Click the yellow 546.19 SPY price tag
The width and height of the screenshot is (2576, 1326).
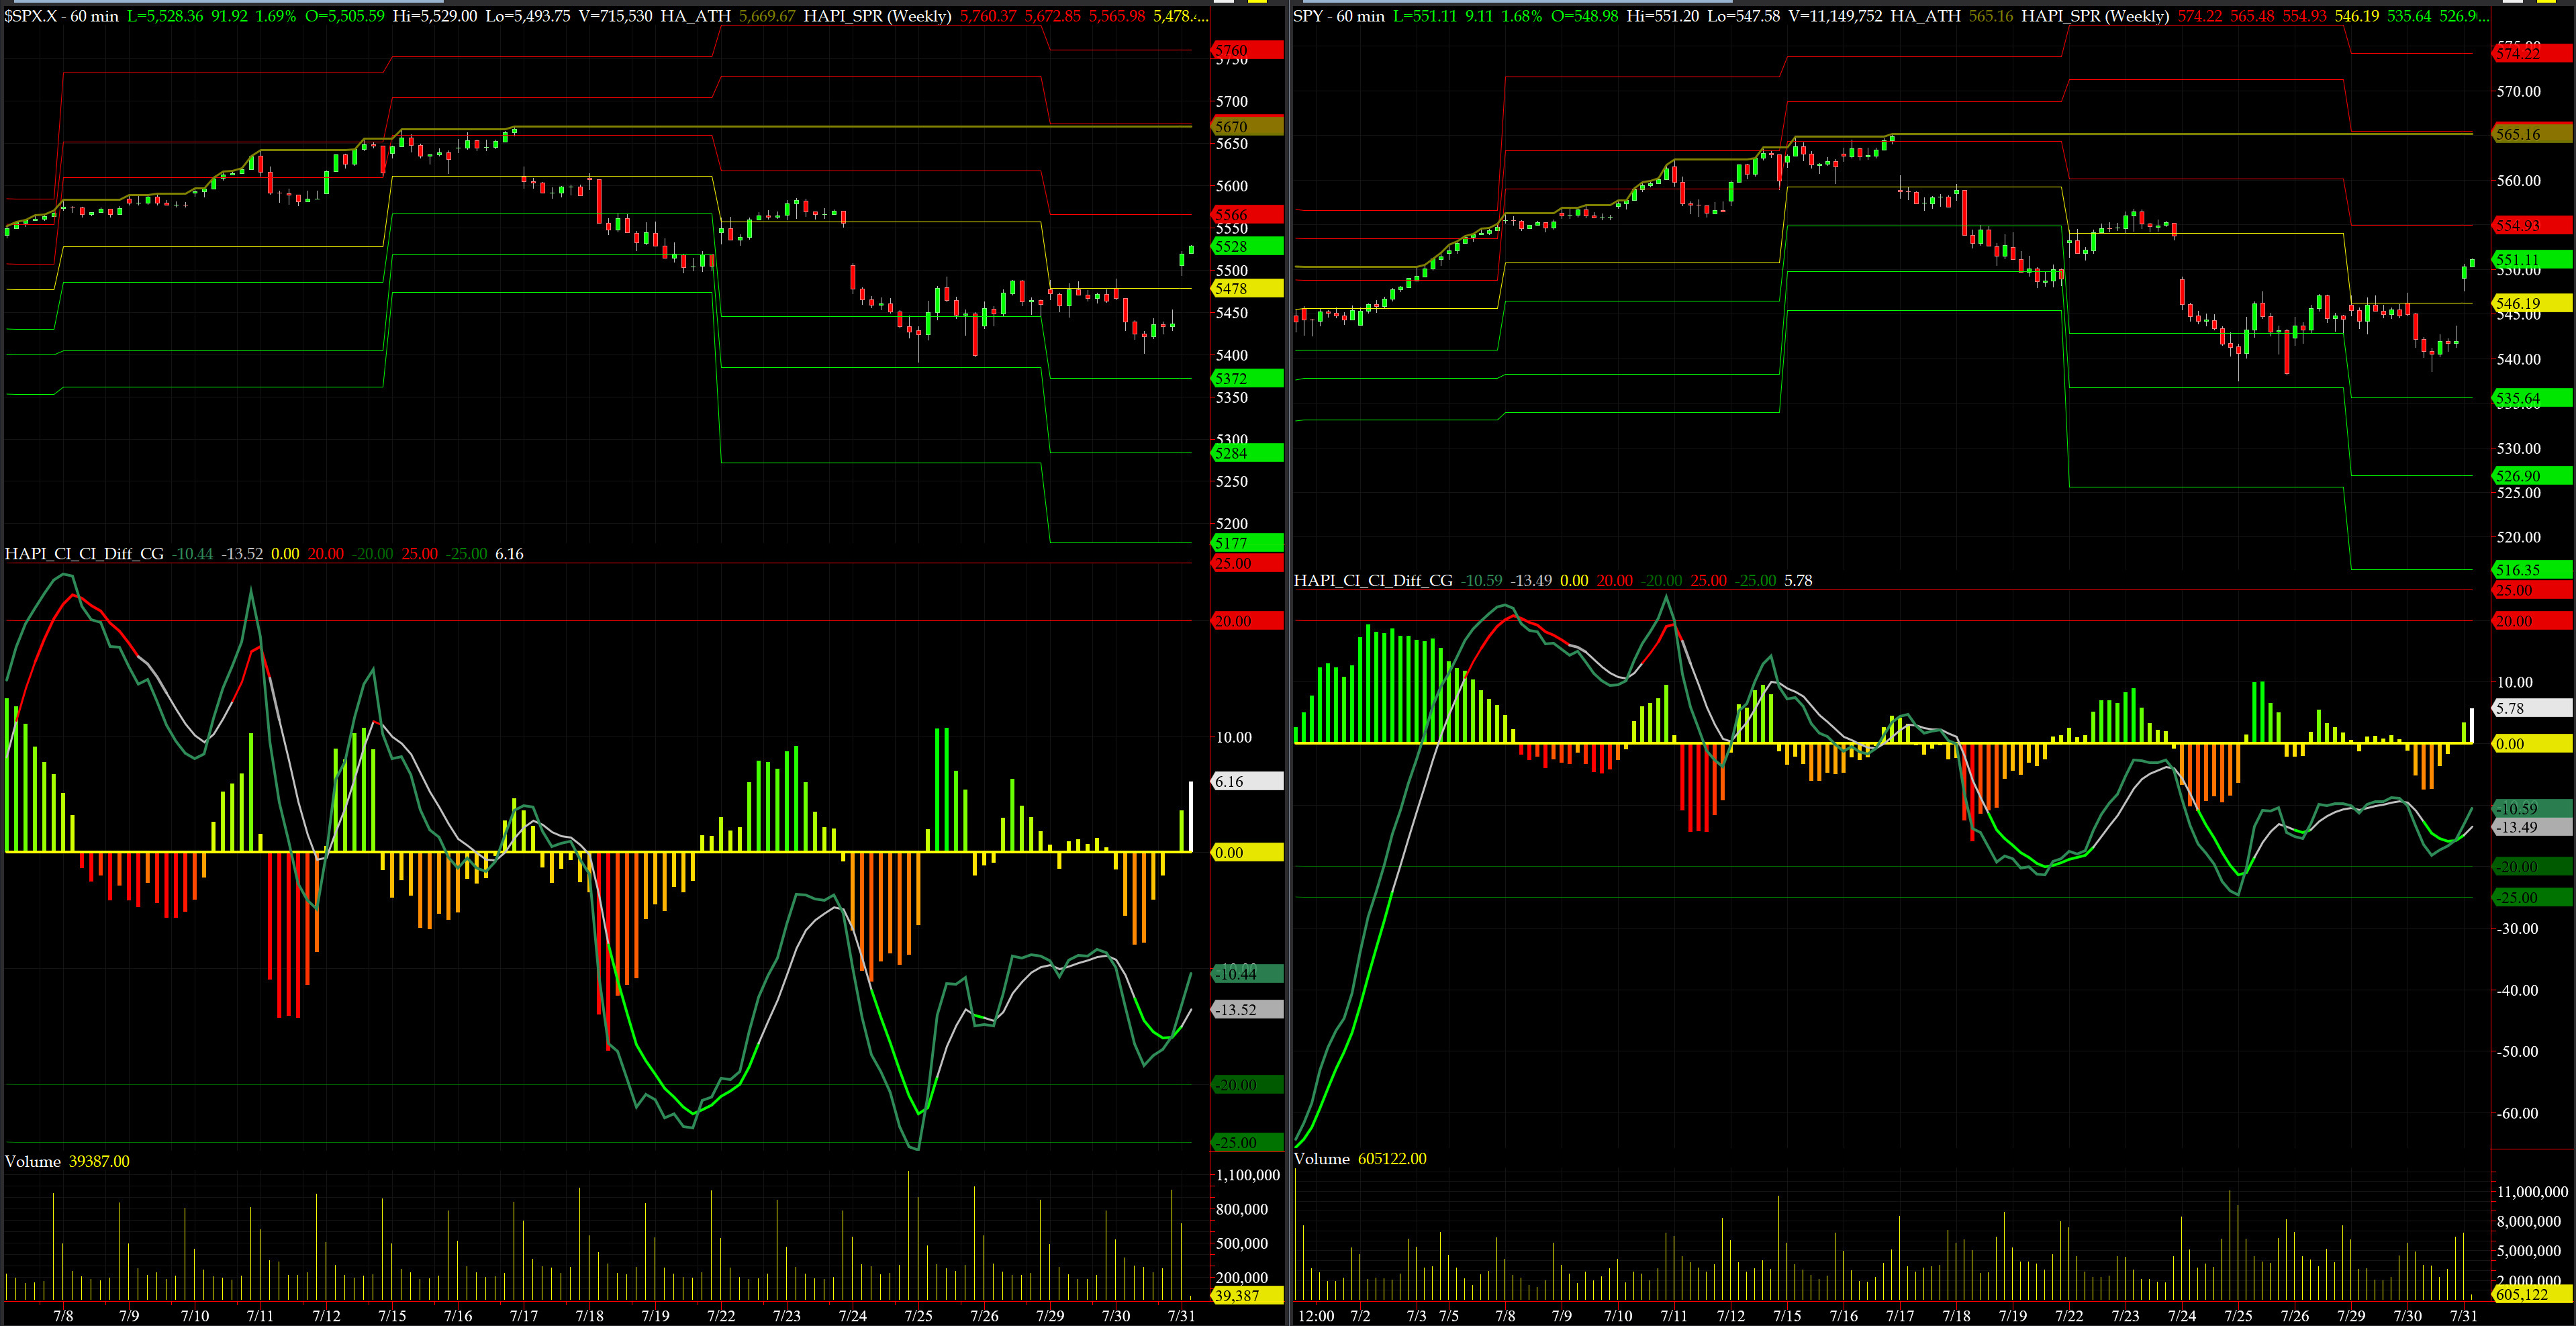pyautogui.click(x=2530, y=303)
